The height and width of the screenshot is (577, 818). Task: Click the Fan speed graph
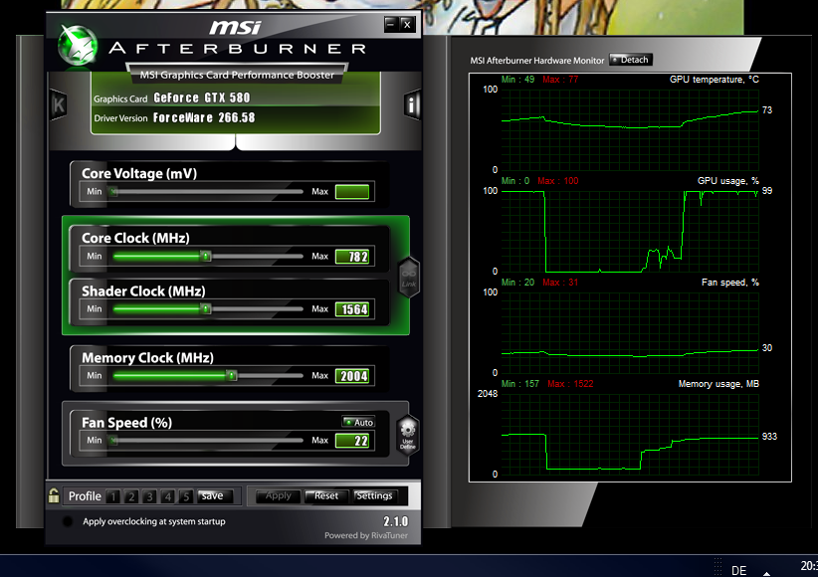click(x=630, y=332)
